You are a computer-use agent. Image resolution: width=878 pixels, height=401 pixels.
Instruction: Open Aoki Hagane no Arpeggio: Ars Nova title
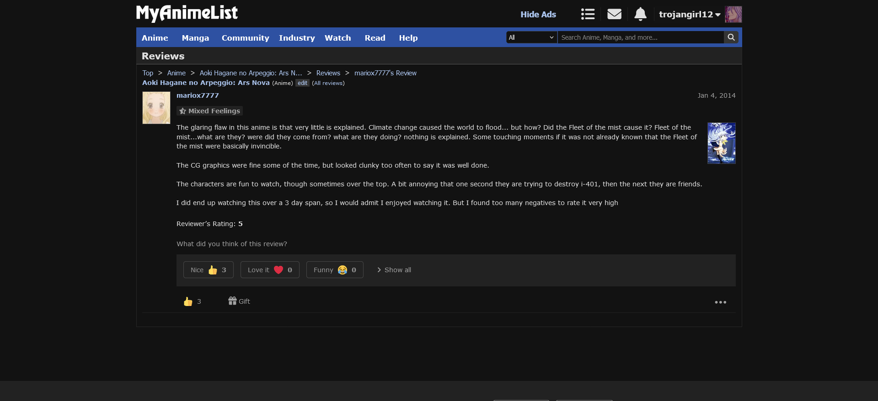coord(206,83)
